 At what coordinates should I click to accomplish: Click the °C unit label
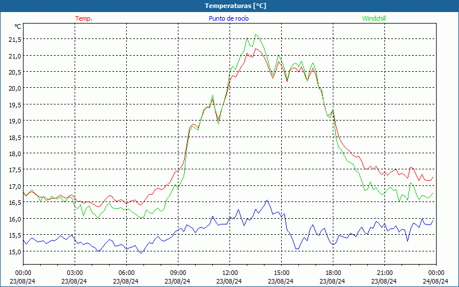tap(18, 26)
